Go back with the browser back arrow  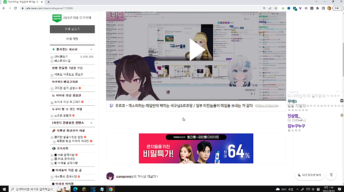click(4, 8)
